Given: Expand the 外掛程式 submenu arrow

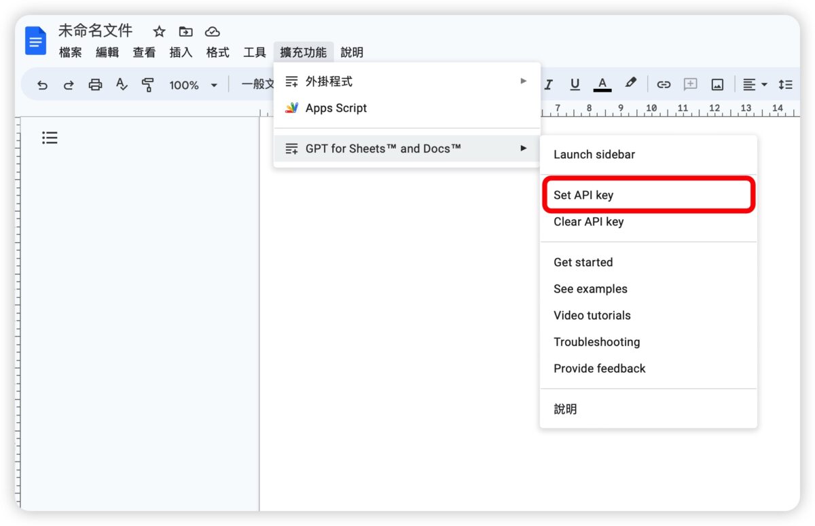Looking at the screenshot, I should tap(523, 81).
